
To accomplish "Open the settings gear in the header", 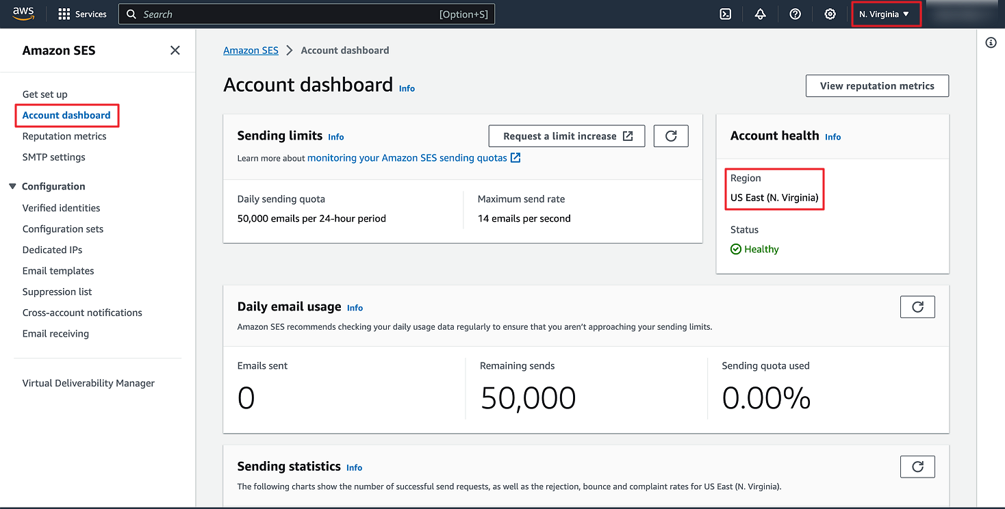I will [830, 14].
